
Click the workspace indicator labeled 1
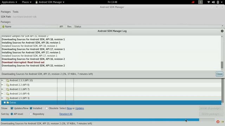point(200,2)
